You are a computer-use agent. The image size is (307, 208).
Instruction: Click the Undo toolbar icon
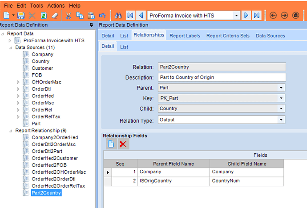pos(102,15)
